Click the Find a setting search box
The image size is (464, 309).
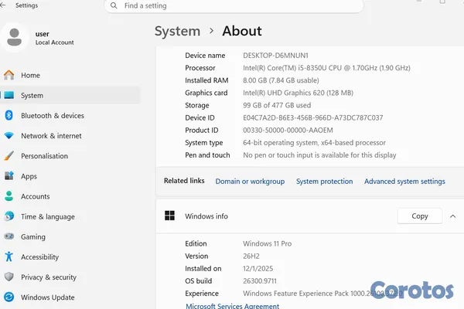[234, 6]
